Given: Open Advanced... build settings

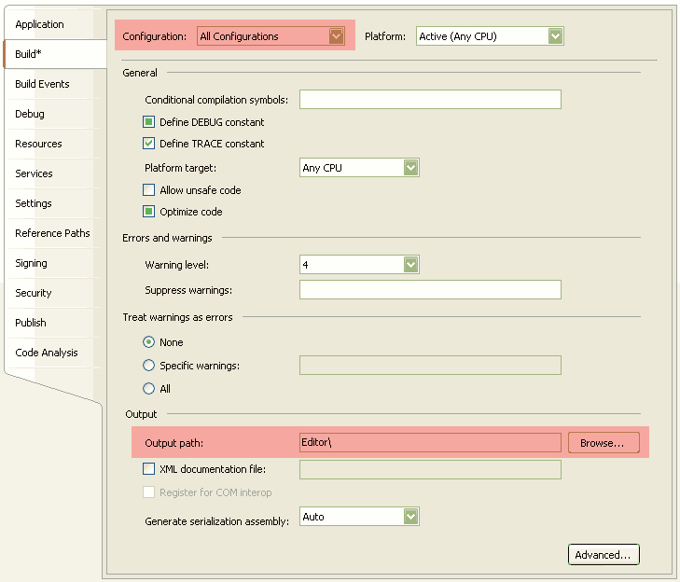Looking at the screenshot, I should 604,554.
